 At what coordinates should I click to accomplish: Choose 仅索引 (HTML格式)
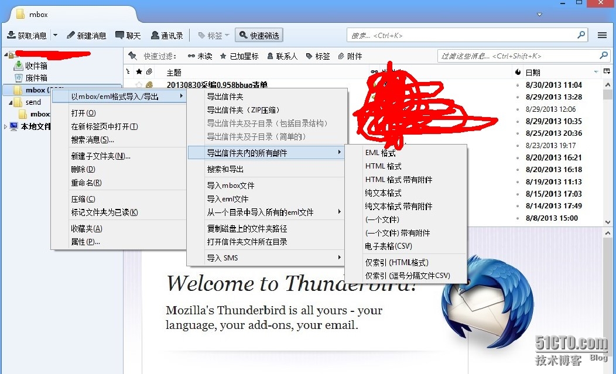(x=397, y=262)
